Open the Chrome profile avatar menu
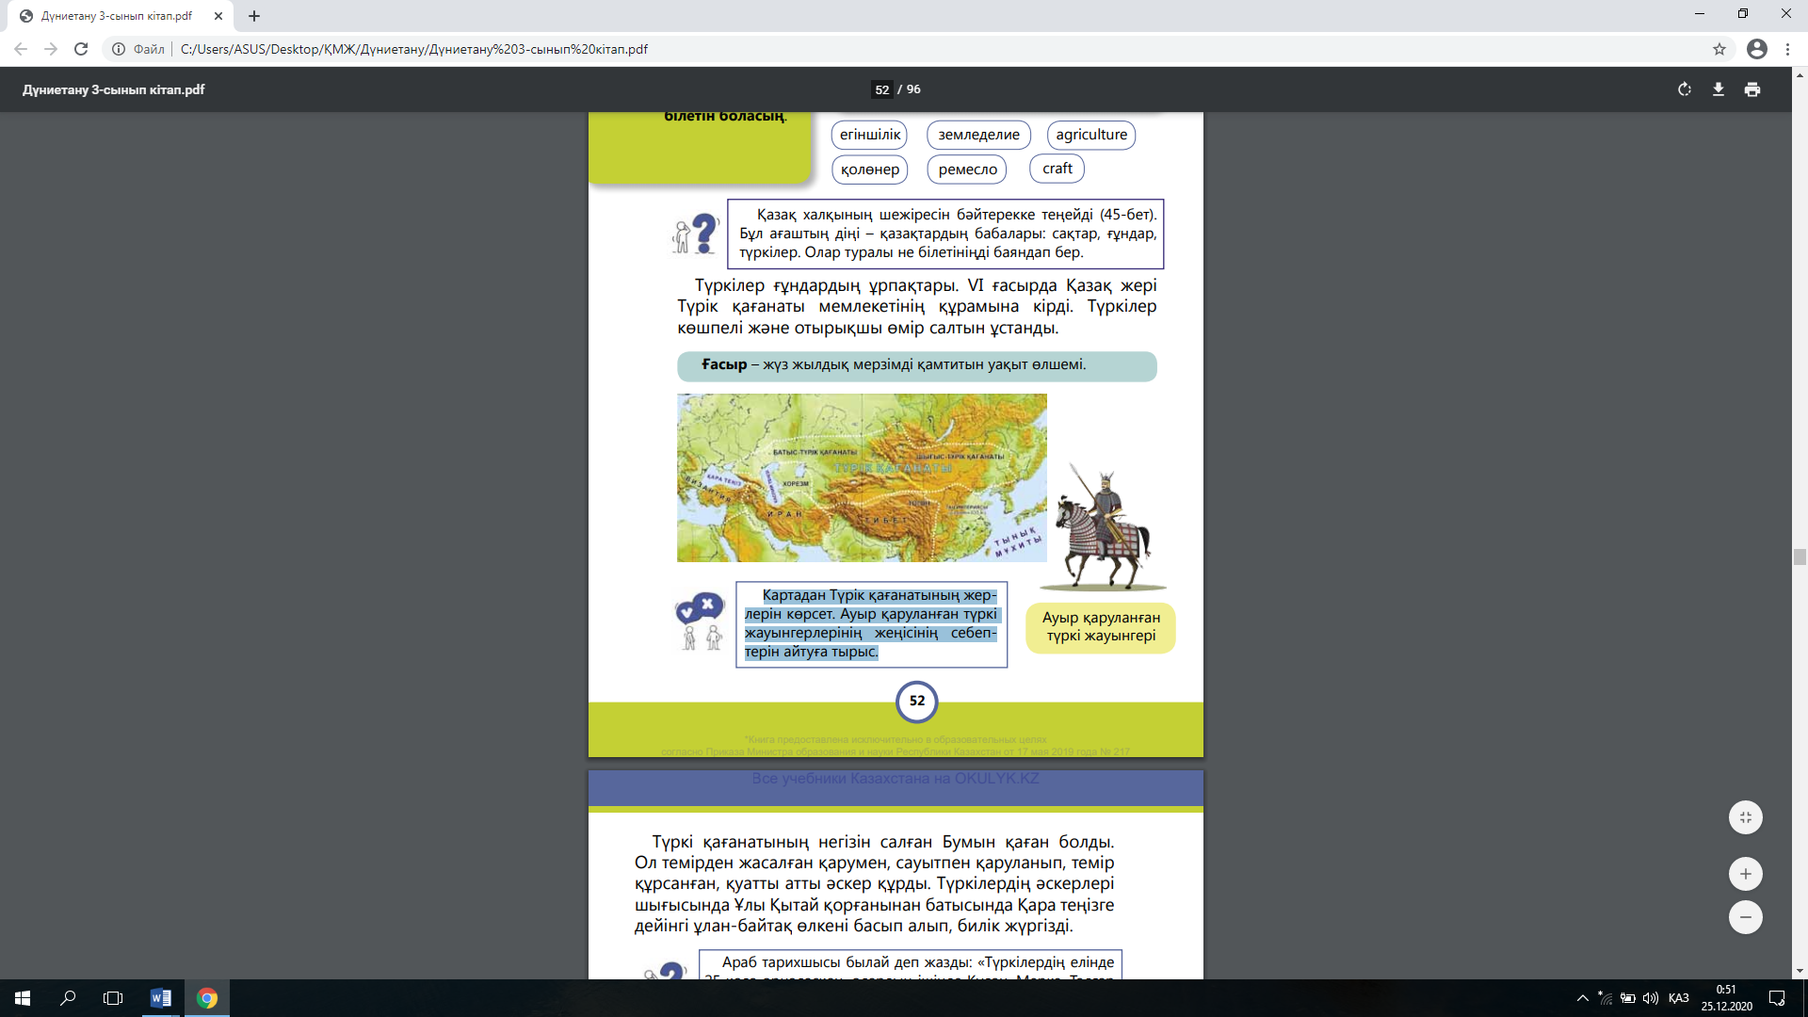This screenshot has width=1808, height=1017. pos(1756,49)
